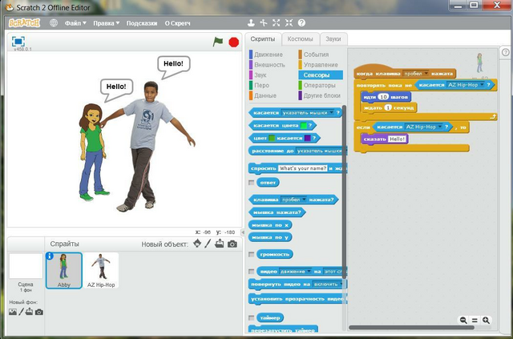This screenshot has width=513, height=339.
Task: Click the green color swatch in касается цвета block
Action: coord(304,125)
